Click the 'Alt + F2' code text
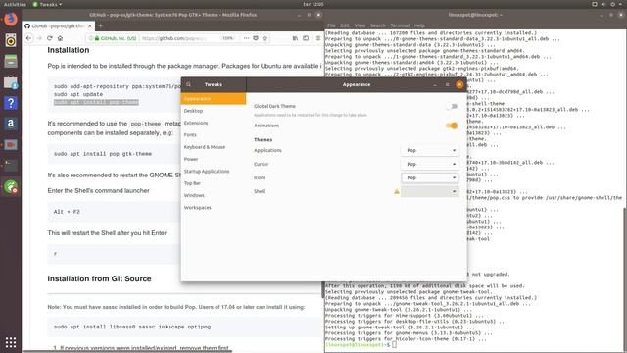627x353 pixels. (x=67, y=212)
